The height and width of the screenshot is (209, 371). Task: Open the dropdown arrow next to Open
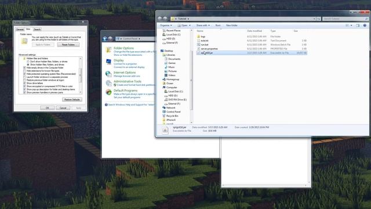(190, 26)
